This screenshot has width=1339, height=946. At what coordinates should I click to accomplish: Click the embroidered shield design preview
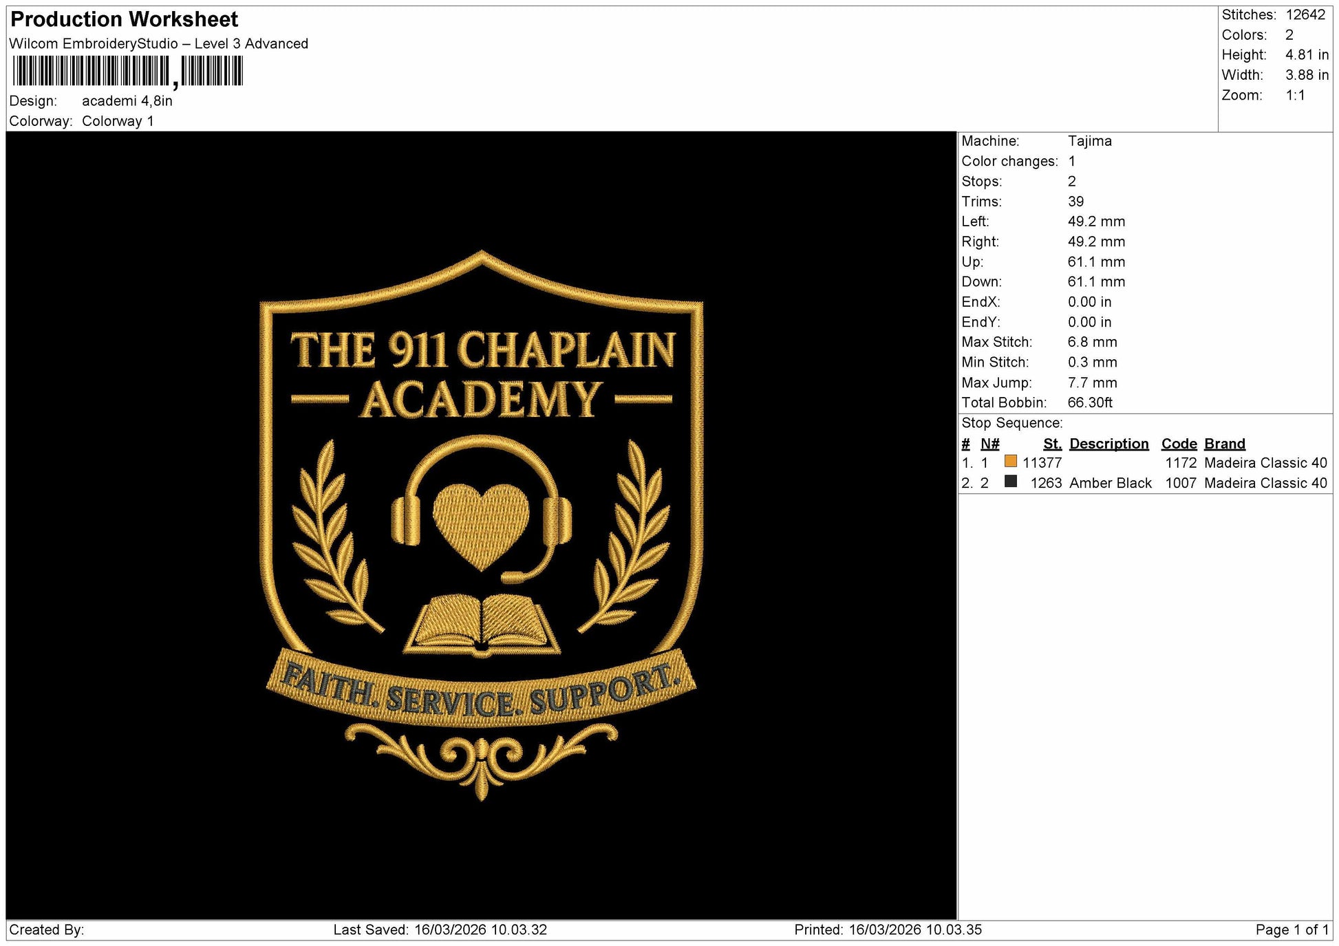(x=482, y=525)
